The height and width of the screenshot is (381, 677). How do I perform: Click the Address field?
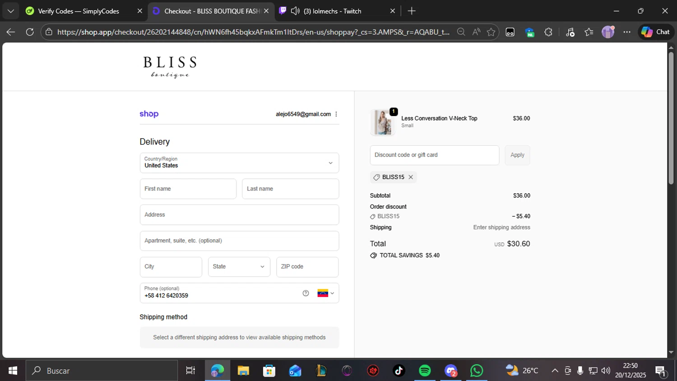(239, 215)
